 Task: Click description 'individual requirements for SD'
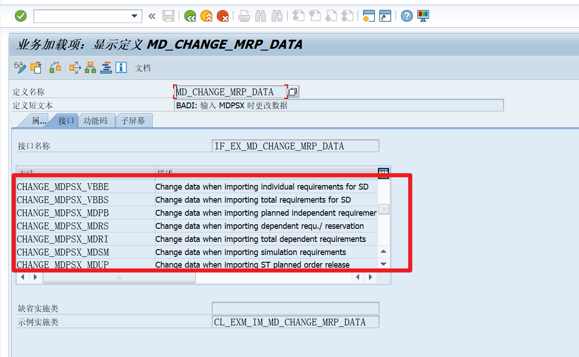[x=315, y=187]
